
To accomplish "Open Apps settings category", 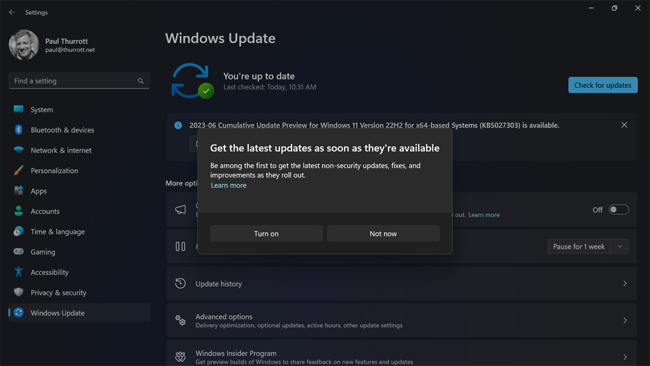I will pyautogui.click(x=79, y=191).
